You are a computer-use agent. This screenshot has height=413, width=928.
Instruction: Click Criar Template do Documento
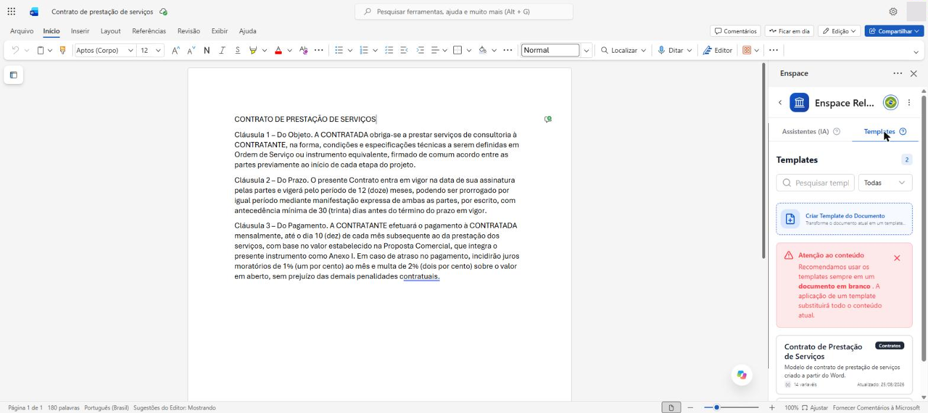(845, 219)
